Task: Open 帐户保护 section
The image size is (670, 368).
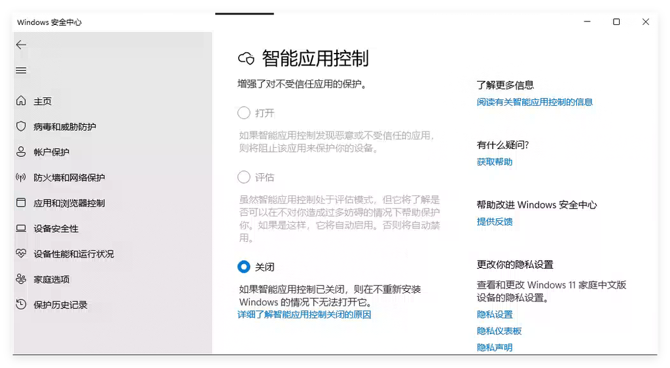Action: [51, 152]
